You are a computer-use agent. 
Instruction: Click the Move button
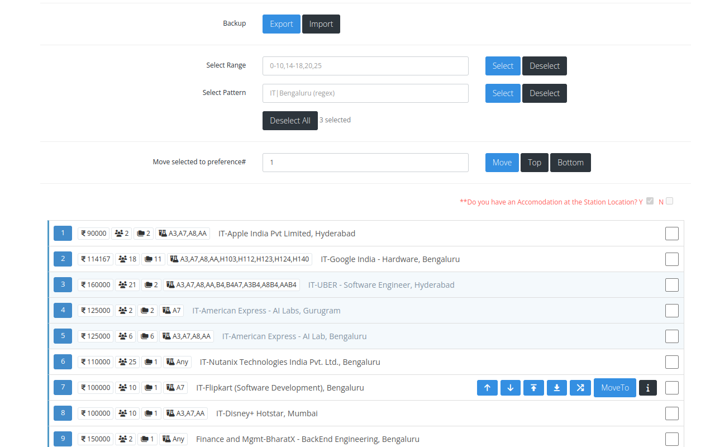click(x=502, y=163)
